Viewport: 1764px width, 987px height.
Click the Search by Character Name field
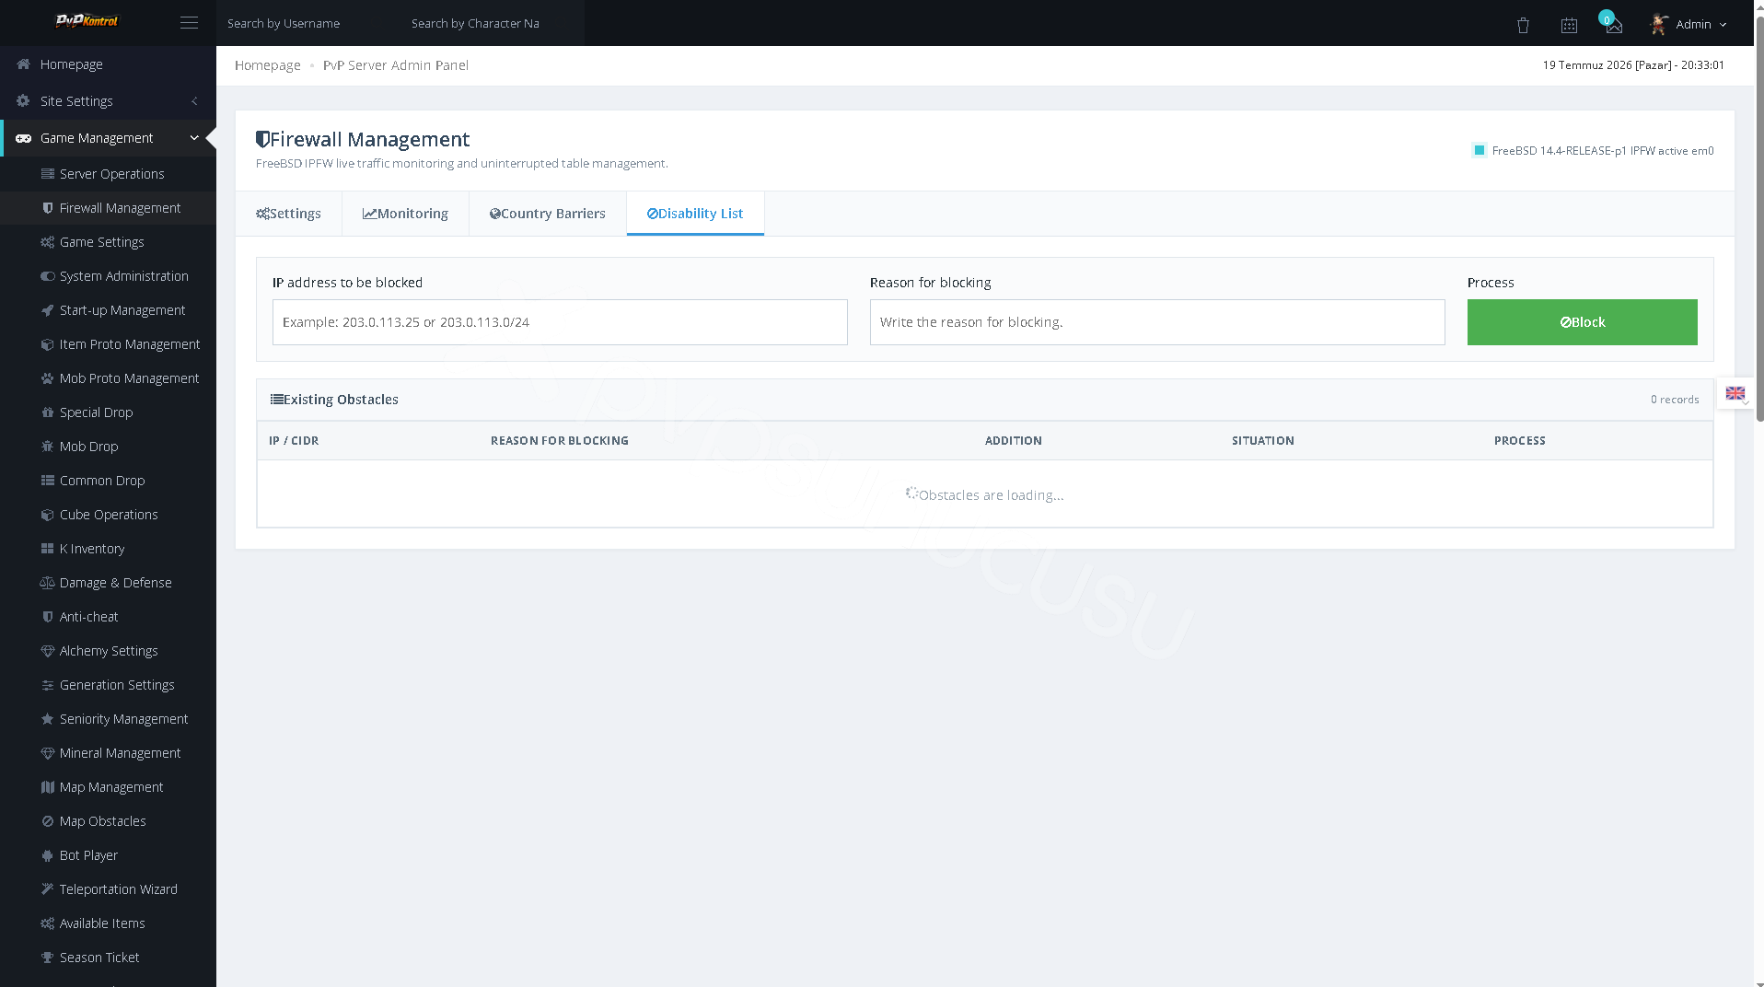[x=493, y=23]
